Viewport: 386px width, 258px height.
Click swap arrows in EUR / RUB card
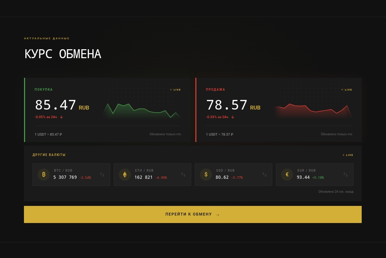[x=346, y=174]
